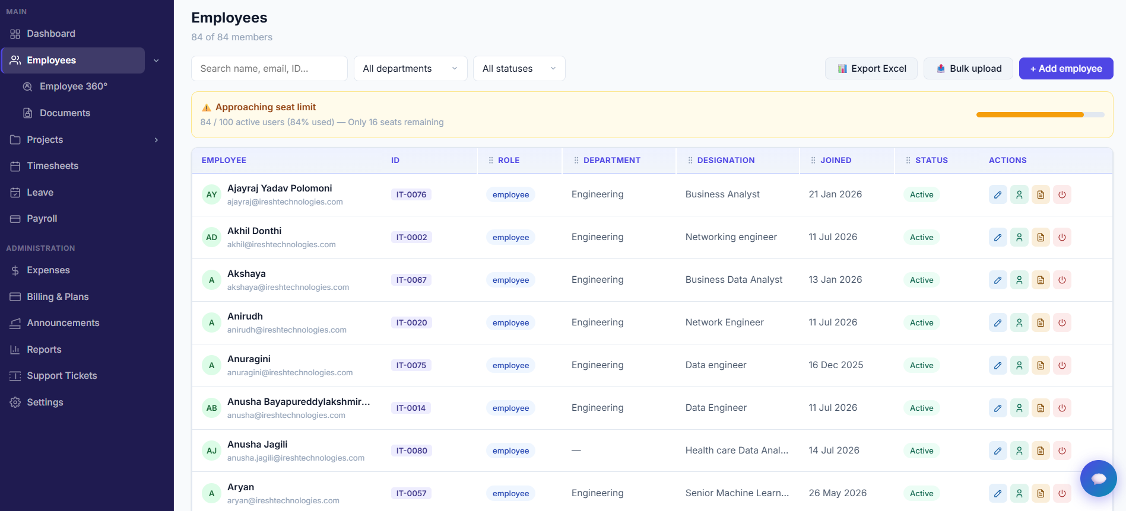Image resolution: width=1126 pixels, height=511 pixels.
Task: Open Employee 360° in sidebar
Action: 73,87
